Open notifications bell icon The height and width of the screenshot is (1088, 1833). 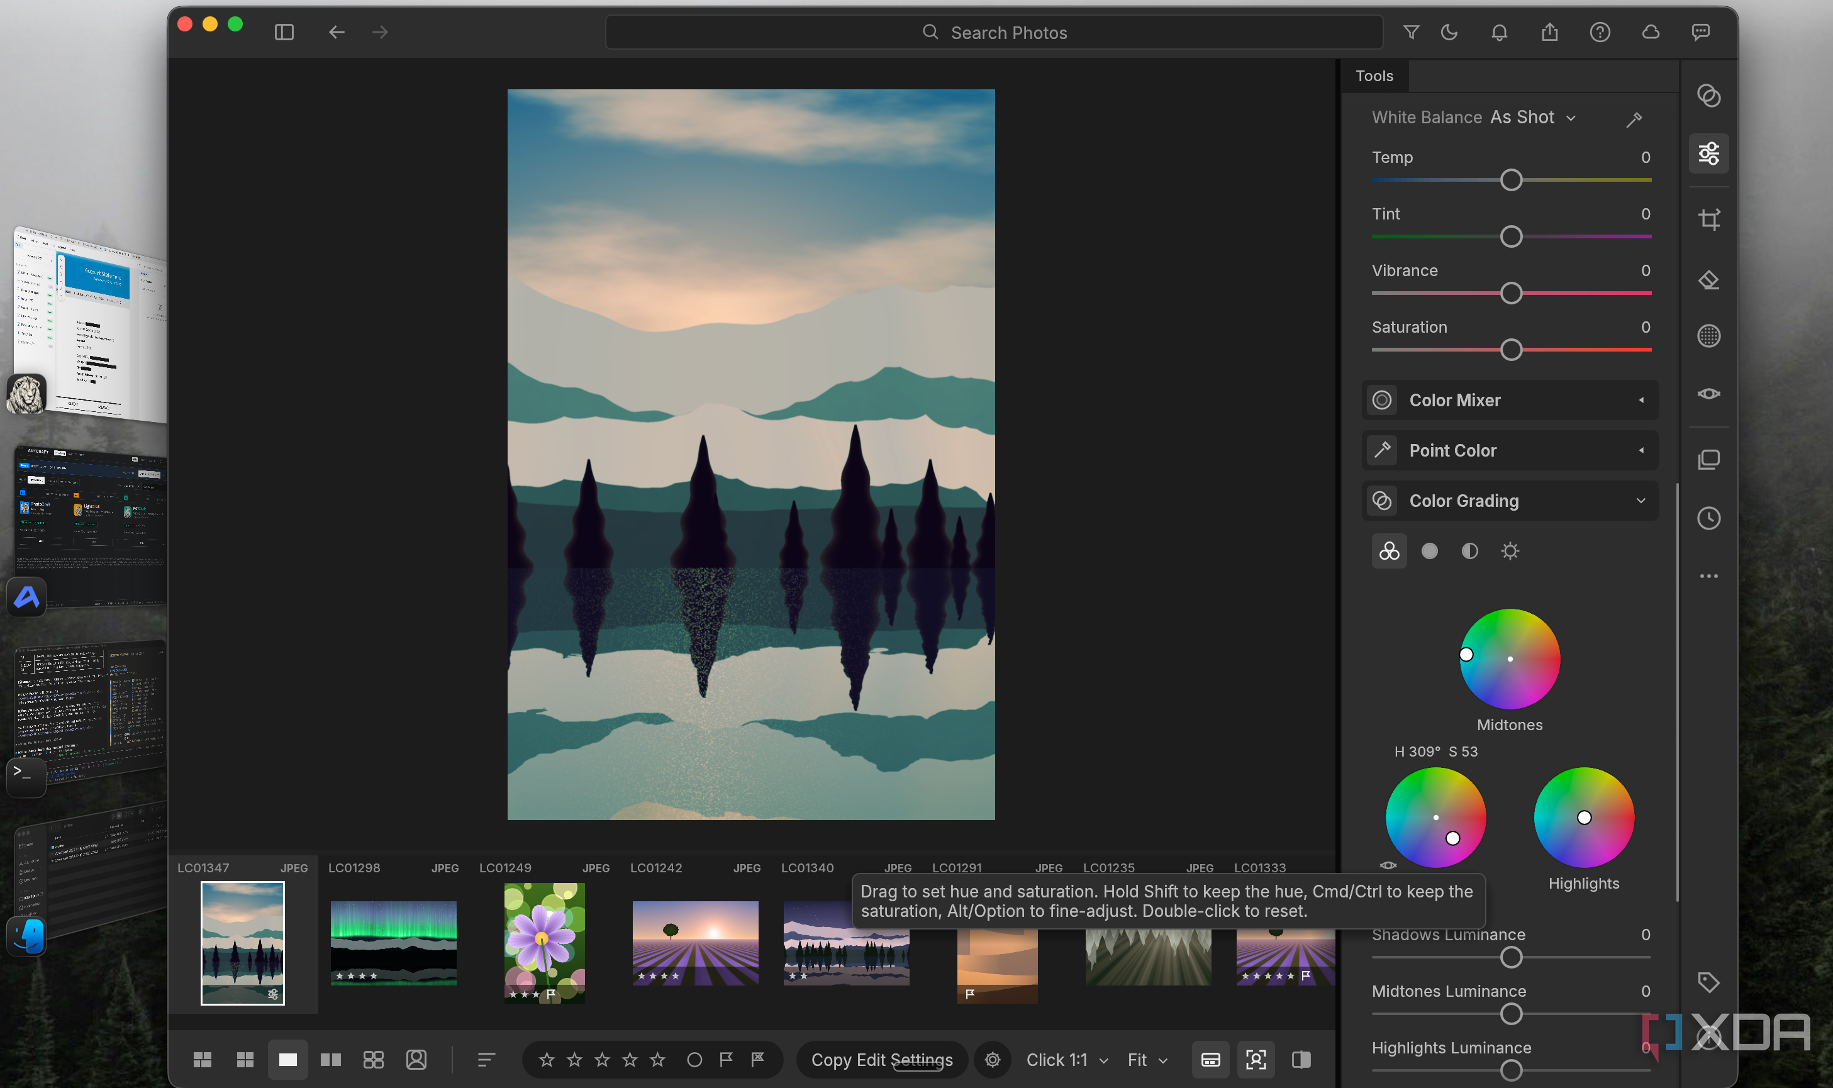1498,32
